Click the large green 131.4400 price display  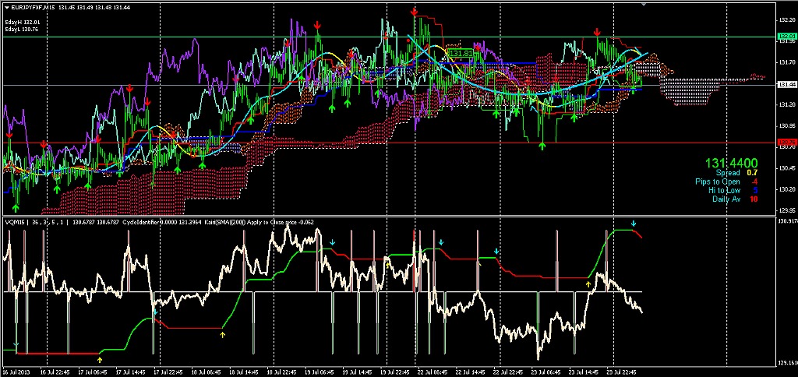[732, 162]
